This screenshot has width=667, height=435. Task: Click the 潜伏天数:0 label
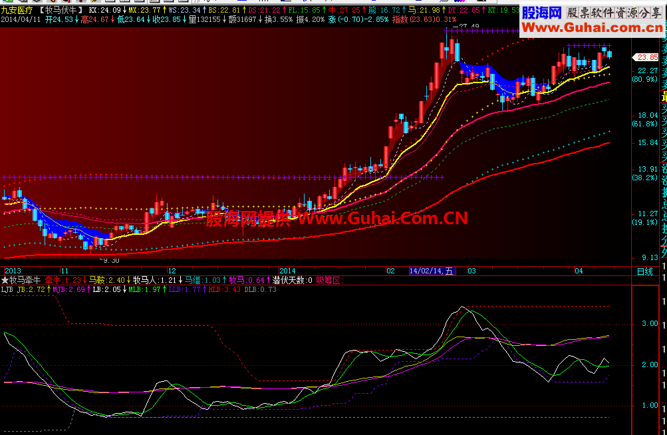[292, 281]
